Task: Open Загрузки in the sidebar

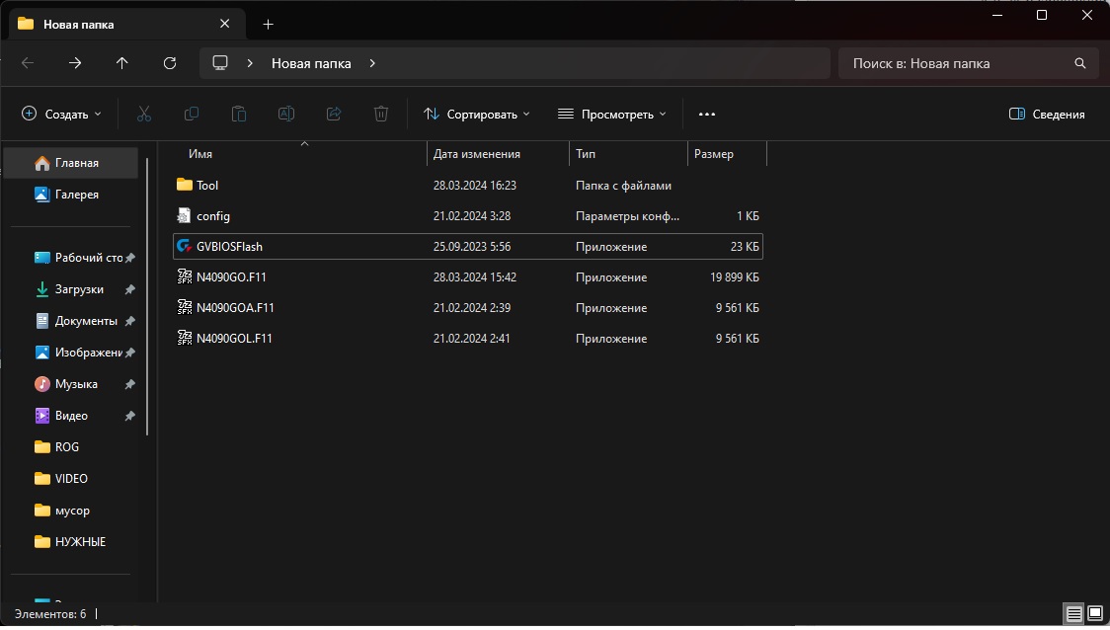Action: coord(68,289)
